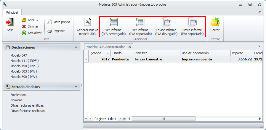The height and width of the screenshot is (130, 266).
Task: Generate new modelo 303
Action: (x=88, y=26)
